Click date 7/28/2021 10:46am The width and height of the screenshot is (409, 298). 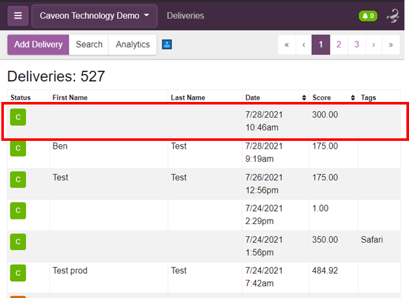[x=264, y=121]
